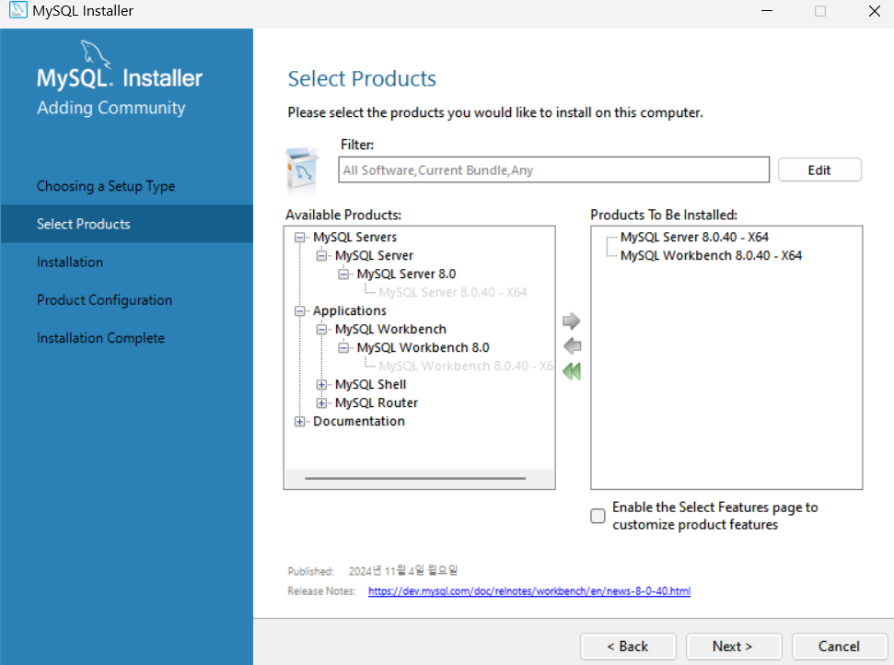Viewport: 894px width, 665px height.
Task: Select MySQL Server 8.0.40 - X64 to be installed
Action: point(694,238)
